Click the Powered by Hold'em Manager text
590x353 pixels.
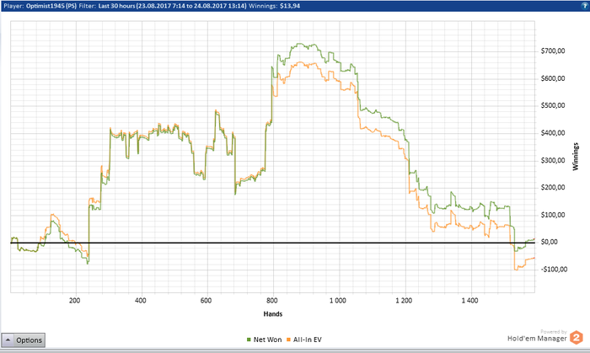coord(537,336)
